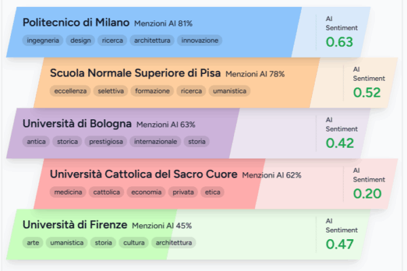Image resolution: width=407 pixels, height=271 pixels.
Task: Select the medicina tag
Action: [x=68, y=192]
